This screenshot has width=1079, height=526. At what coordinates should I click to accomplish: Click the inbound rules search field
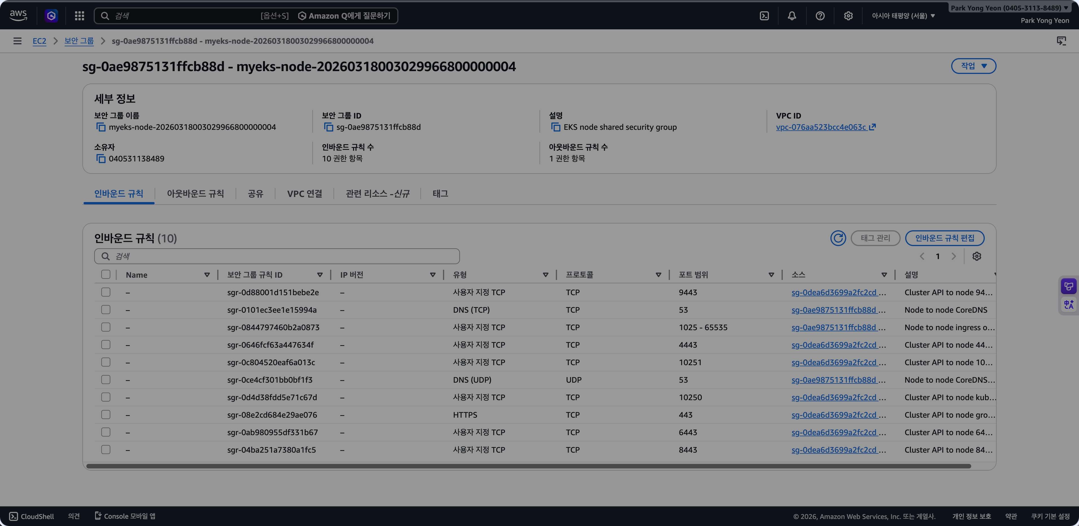tap(277, 256)
